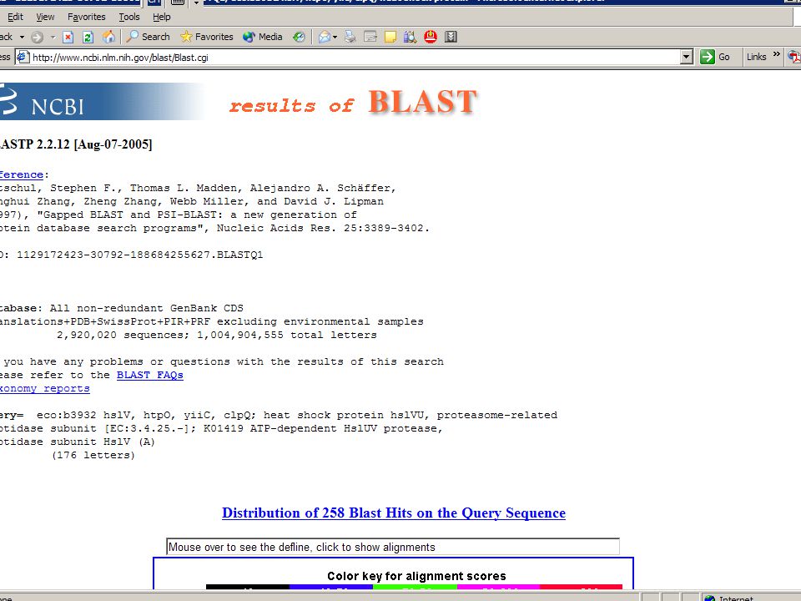Expand the Links bar chevron
Image resolution: width=801 pixels, height=601 pixels.
[x=777, y=54]
